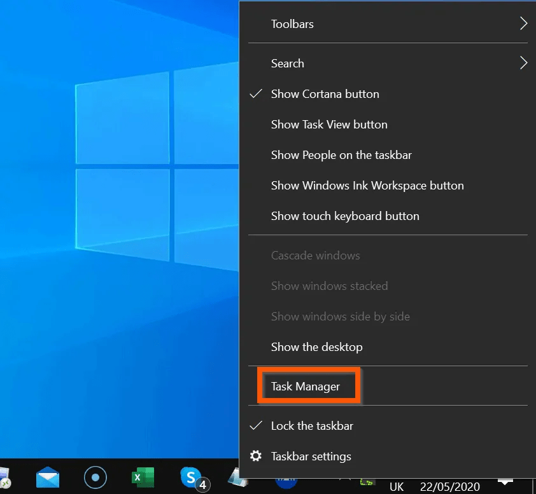
Task: Enable Show People on the taskbar
Action: [x=341, y=154]
